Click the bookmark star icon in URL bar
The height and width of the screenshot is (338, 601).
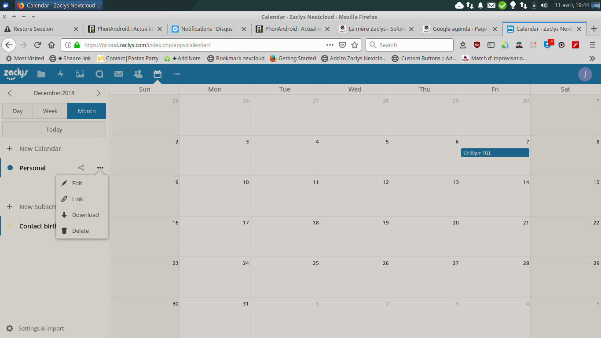(355, 45)
